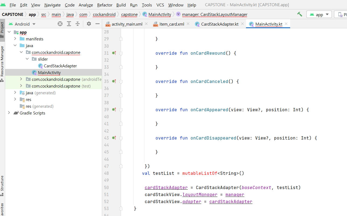Click the Select Opened File target icon

pos(60,24)
